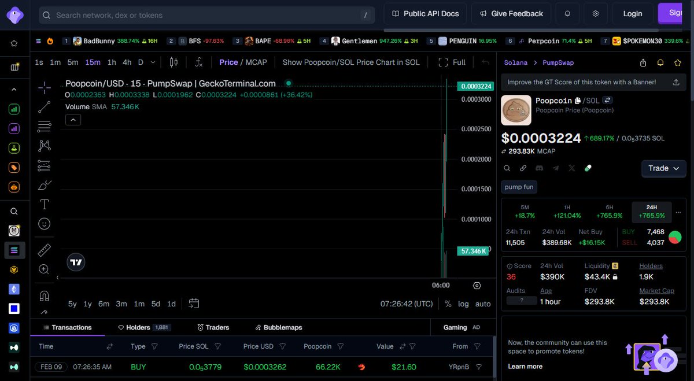The width and height of the screenshot is (694, 381).
Task: Click the Login button
Action: [x=632, y=13]
